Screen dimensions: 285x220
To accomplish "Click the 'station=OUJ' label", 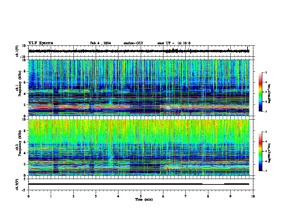I will pos(133,43).
